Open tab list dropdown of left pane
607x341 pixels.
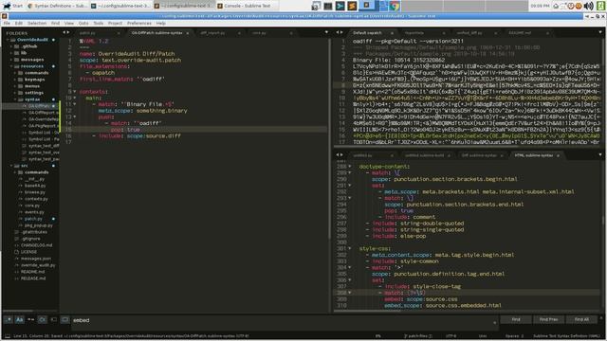click(x=326, y=33)
